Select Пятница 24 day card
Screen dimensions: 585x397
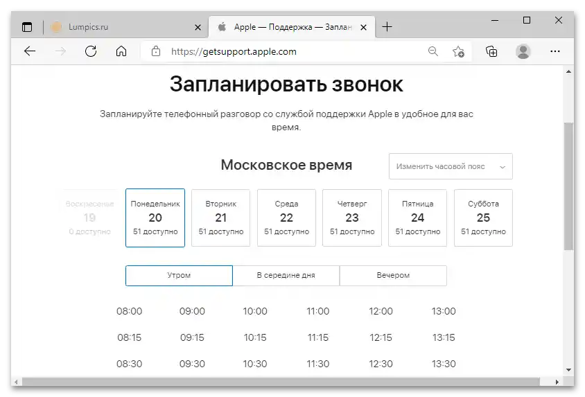click(417, 218)
